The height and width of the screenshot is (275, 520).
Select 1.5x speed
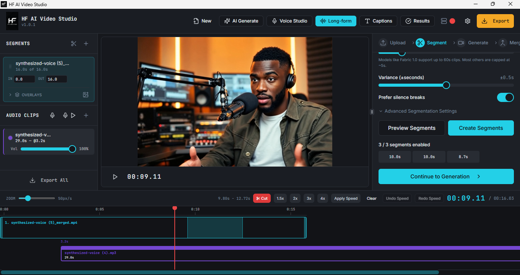280,199
